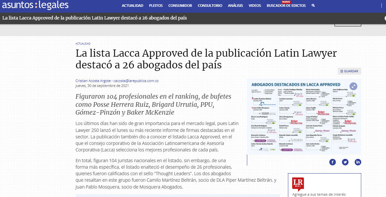Open the Videos section
Viewport: 386px width, 197px height.
pos(255,6)
